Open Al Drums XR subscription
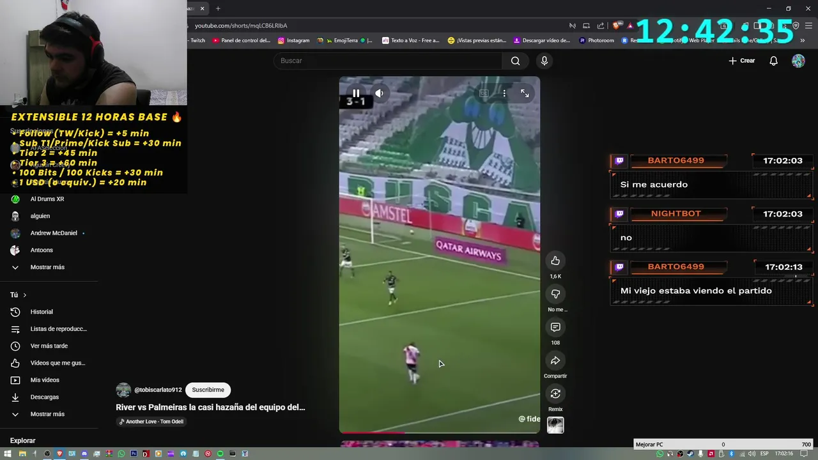 click(x=47, y=199)
